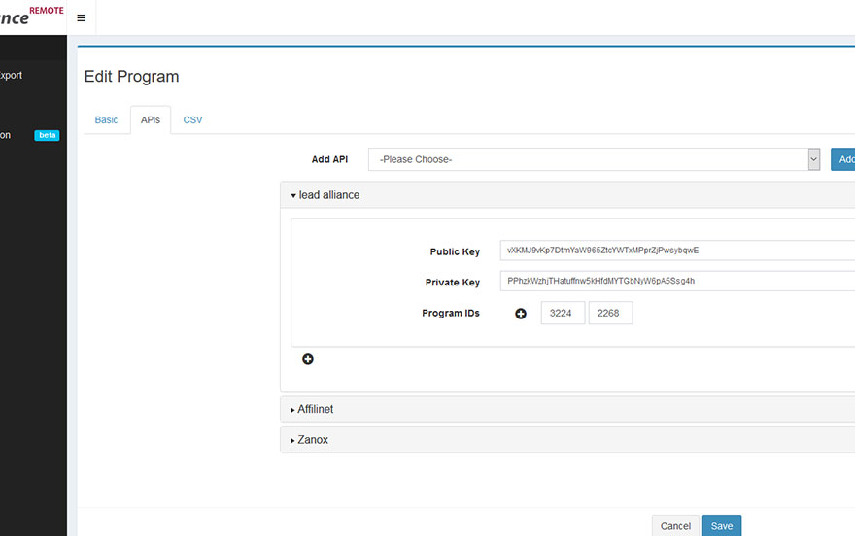Focus the Private Key input field

tap(676, 282)
